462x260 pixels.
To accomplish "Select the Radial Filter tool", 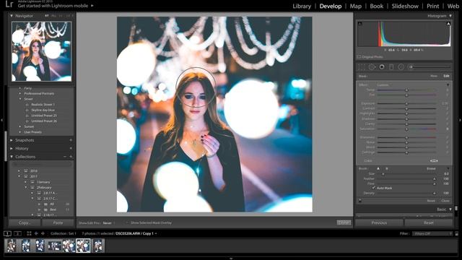I will 401,67.
